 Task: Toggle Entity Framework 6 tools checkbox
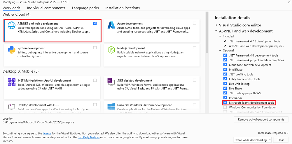pos(225,79)
